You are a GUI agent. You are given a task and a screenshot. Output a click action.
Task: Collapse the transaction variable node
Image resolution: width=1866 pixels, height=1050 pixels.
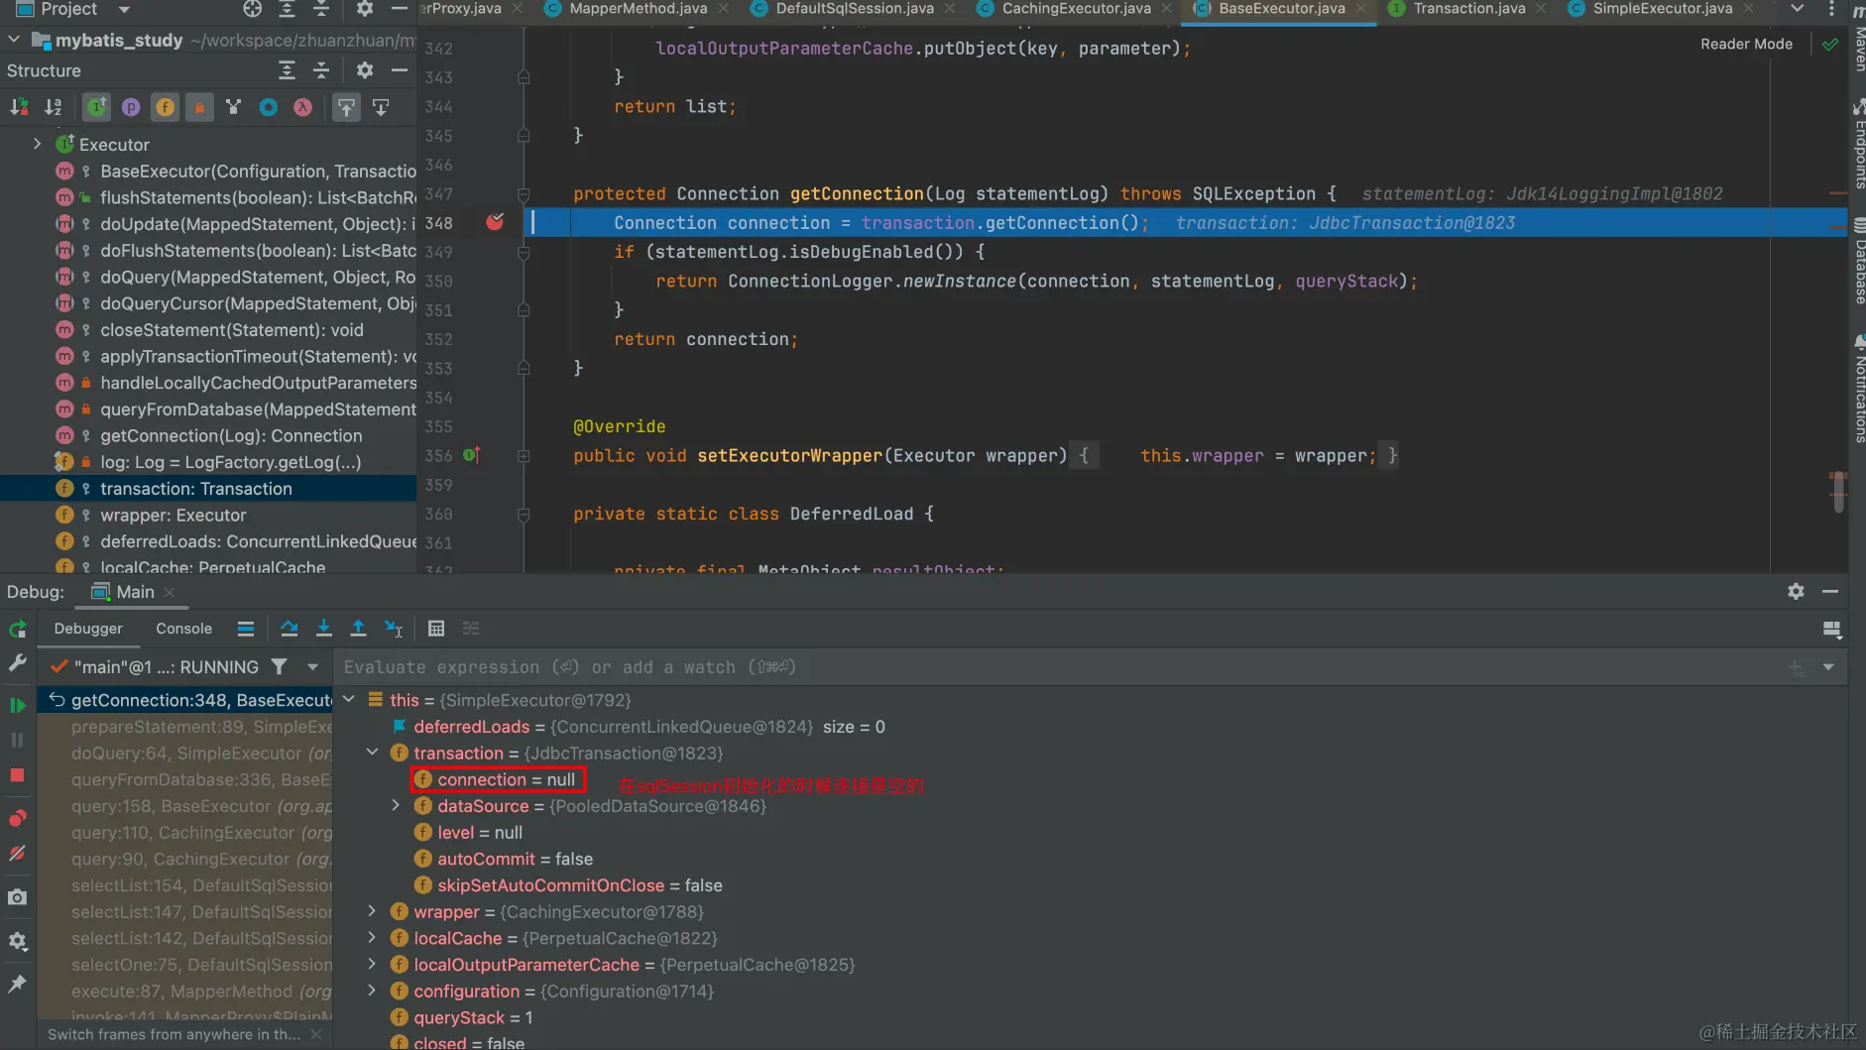coord(373,753)
